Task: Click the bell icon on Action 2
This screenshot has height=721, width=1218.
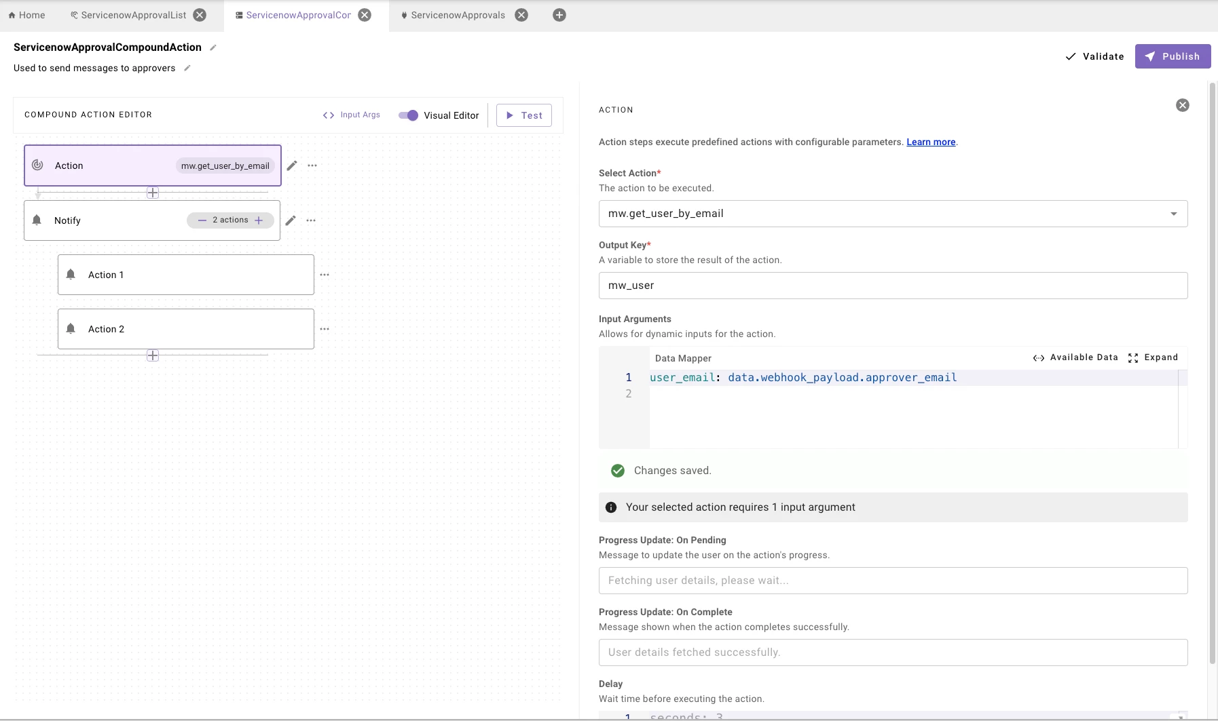Action: [71, 328]
